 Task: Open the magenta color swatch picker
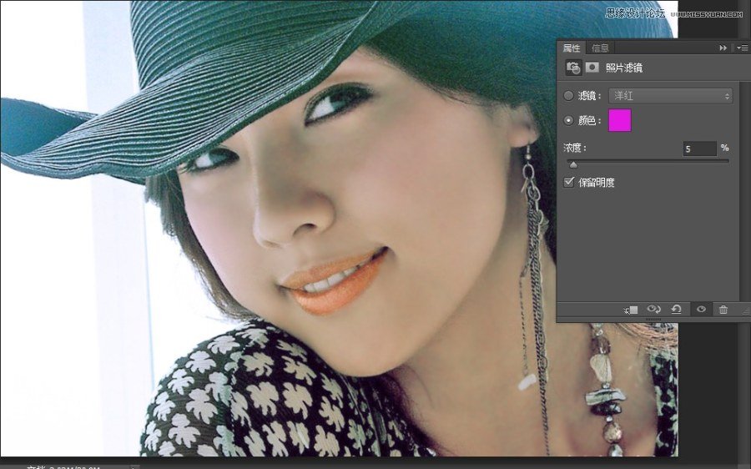[x=620, y=120]
